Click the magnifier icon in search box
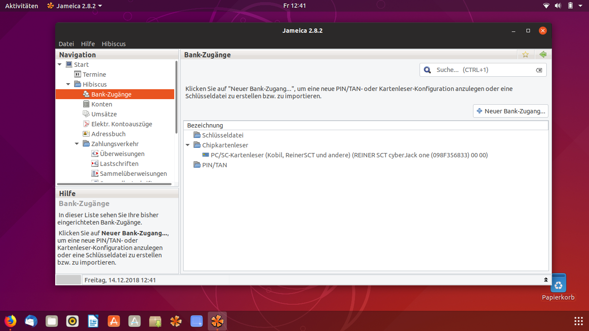589x331 pixels. (427, 70)
